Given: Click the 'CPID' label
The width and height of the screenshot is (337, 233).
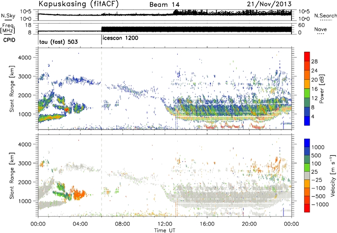Looking at the screenshot, I should (x=9, y=40).
